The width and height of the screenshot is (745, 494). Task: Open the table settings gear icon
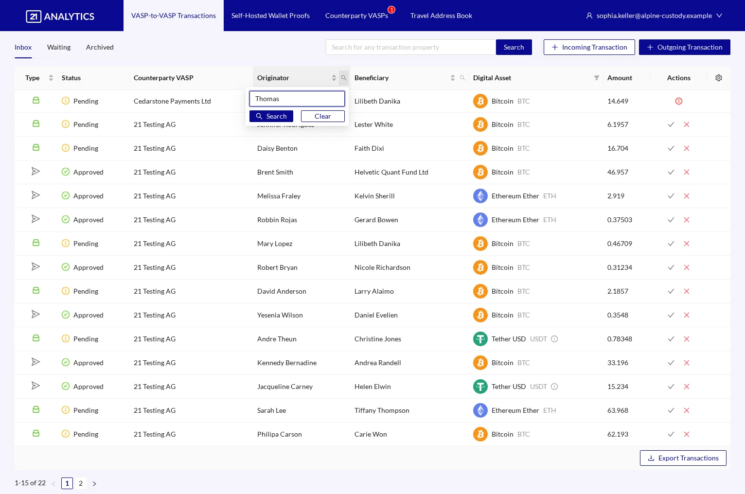point(719,78)
